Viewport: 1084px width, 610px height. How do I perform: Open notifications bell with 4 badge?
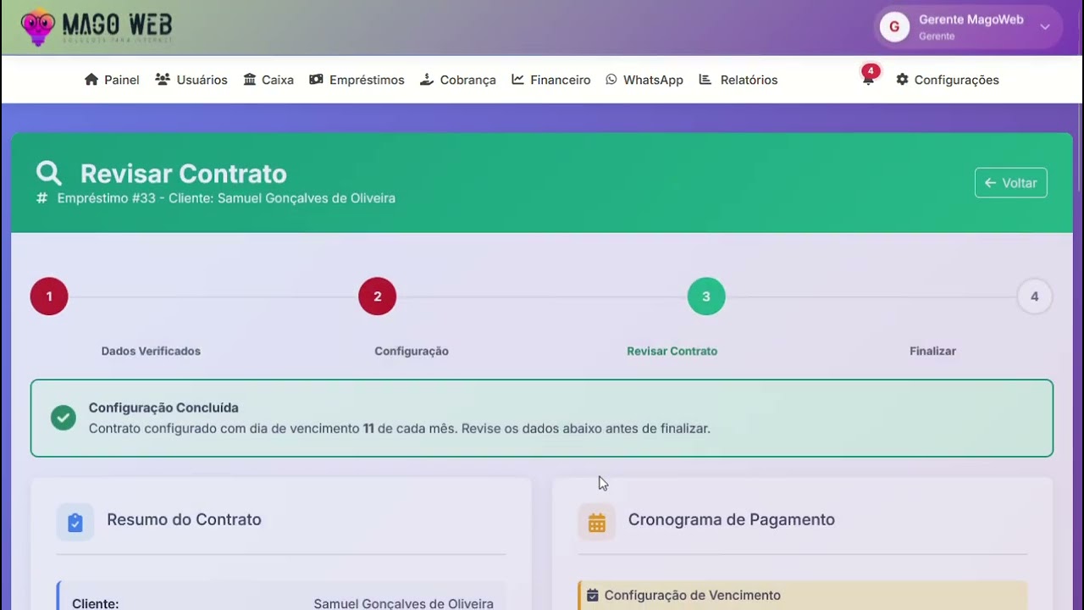tap(869, 77)
